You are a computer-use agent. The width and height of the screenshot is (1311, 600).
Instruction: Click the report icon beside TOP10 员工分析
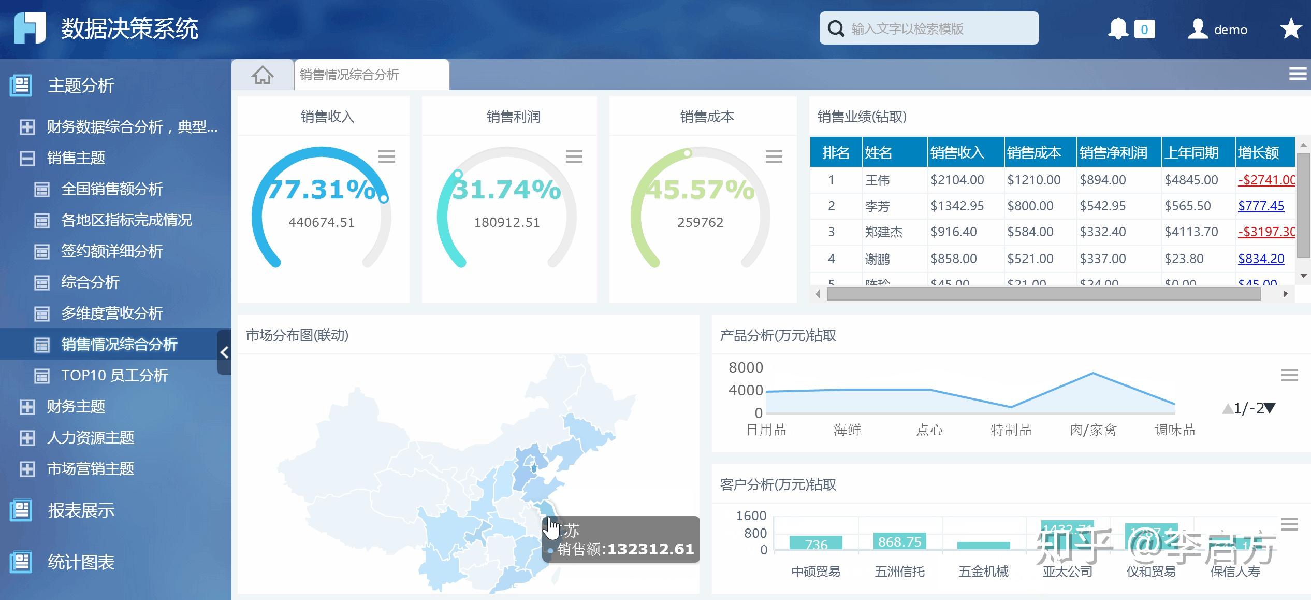tap(42, 376)
